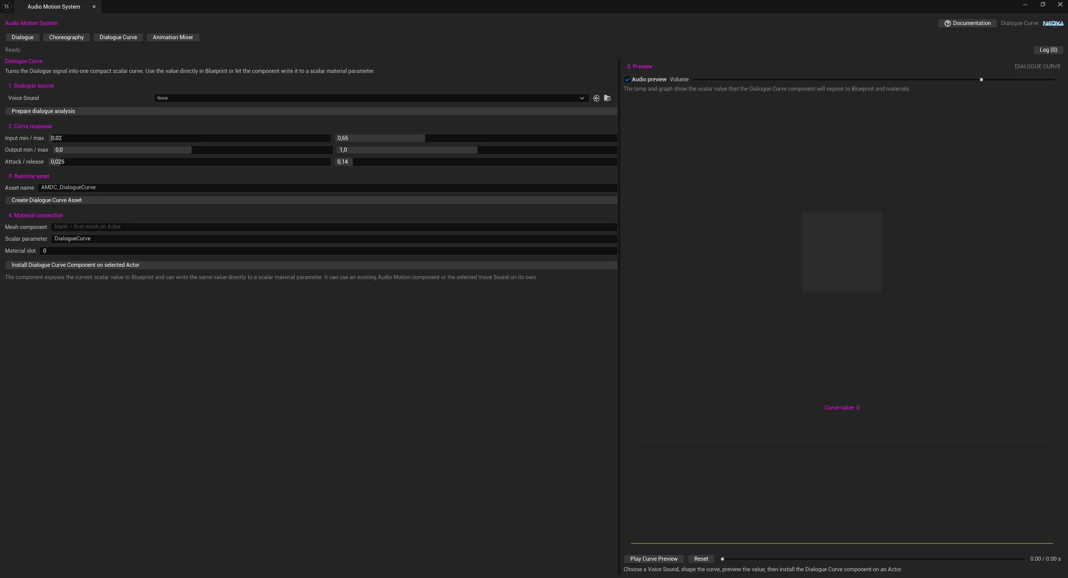Open the Log (0) panel
Screen dimensions: 1068x578
tap(1048, 50)
